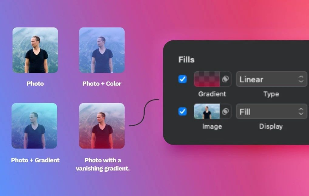309x196 pixels.
Task: Select the Photo + Color thumbnail
Action: coord(102,50)
